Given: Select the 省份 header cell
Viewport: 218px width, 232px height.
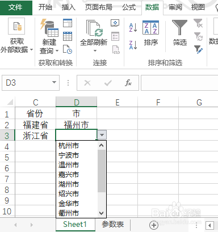Looking at the screenshot, I should point(35,113).
